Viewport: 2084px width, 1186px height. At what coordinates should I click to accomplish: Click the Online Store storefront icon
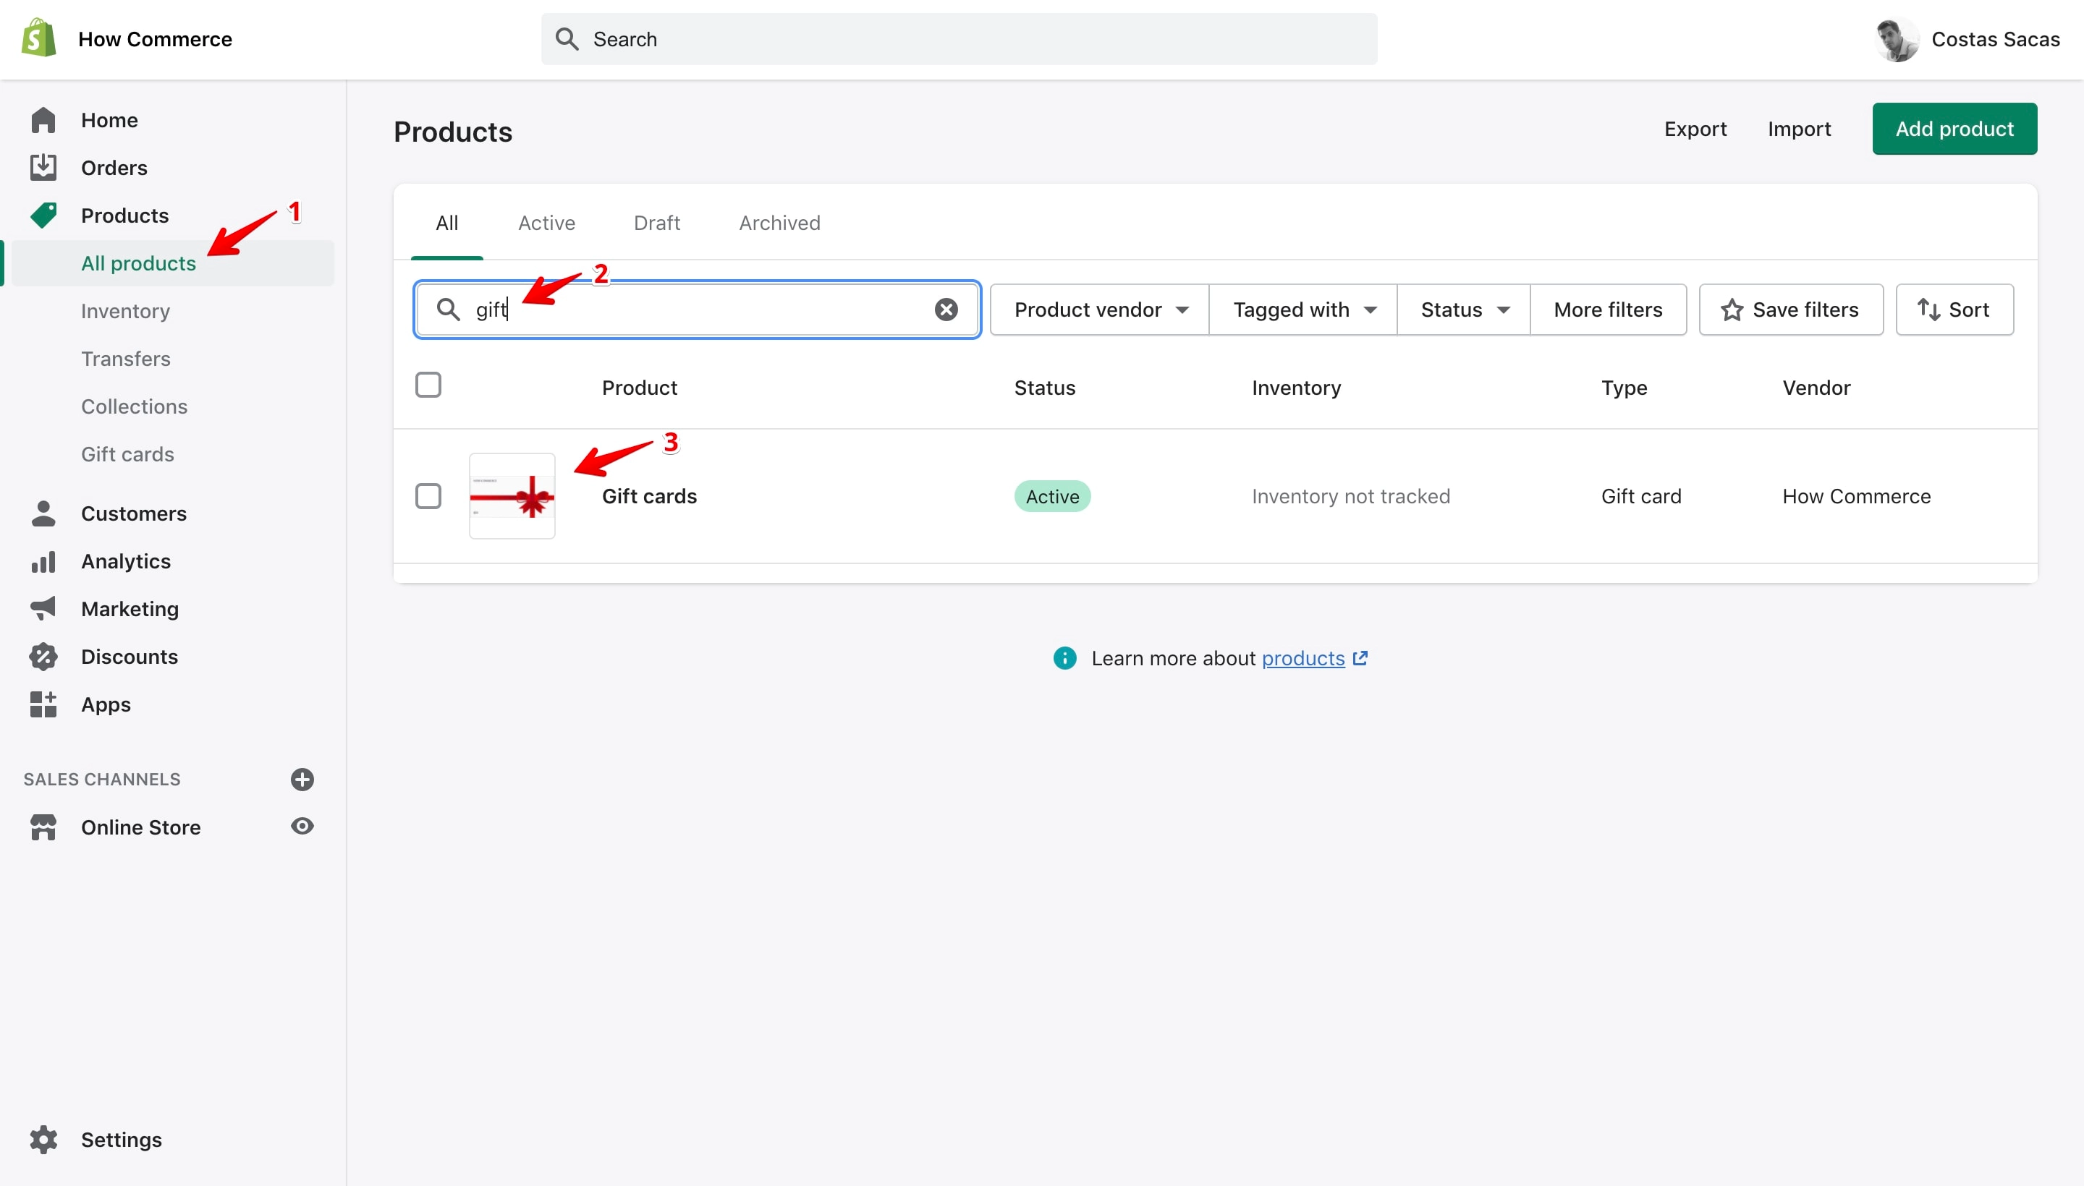pos(43,827)
